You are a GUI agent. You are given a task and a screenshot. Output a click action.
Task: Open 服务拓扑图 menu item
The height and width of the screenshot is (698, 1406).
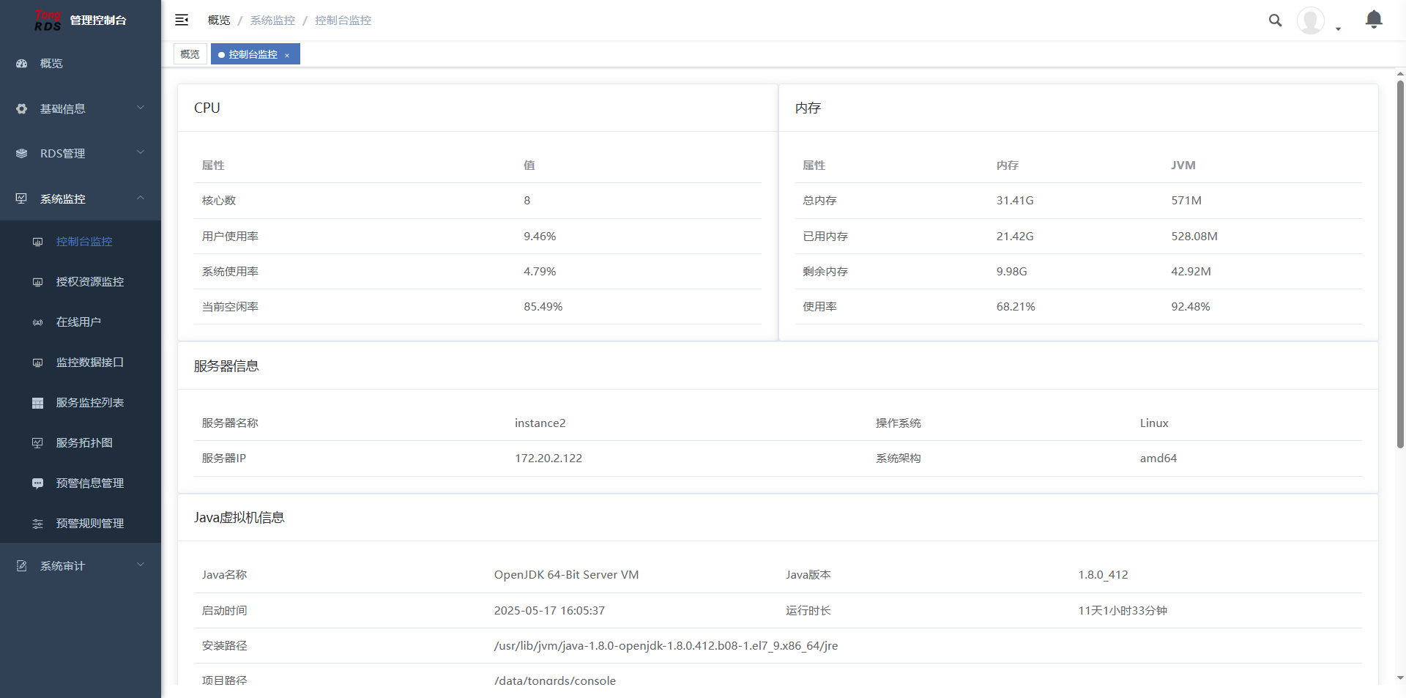coord(81,443)
